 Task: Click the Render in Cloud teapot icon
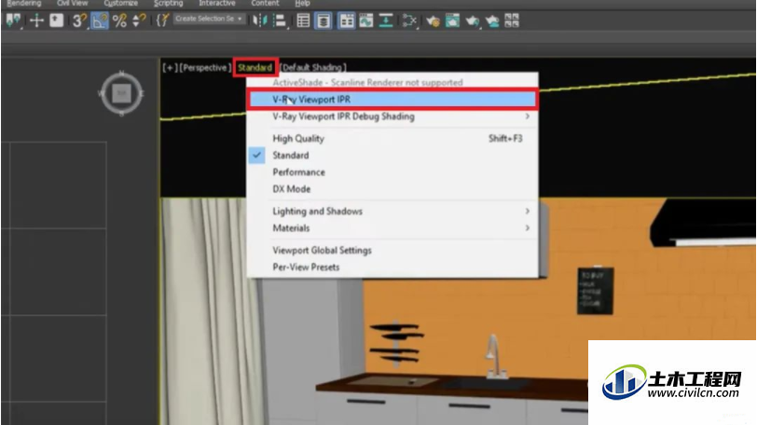click(492, 21)
